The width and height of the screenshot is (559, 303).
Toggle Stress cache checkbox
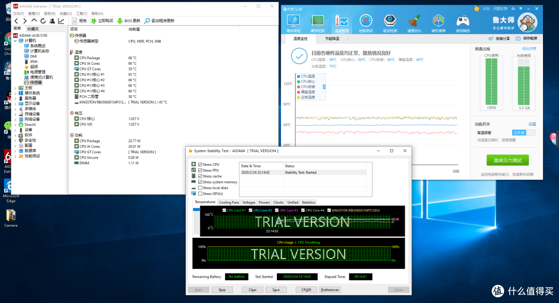(x=200, y=176)
